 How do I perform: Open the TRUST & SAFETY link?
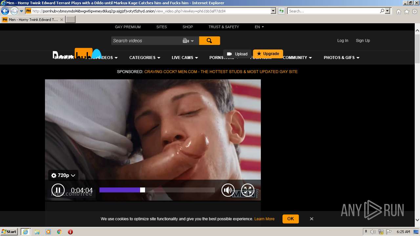tap(224, 27)
